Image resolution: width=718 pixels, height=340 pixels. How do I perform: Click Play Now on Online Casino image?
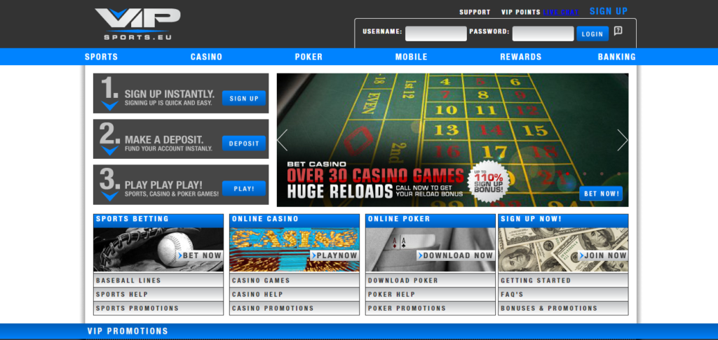coord(334,255)
